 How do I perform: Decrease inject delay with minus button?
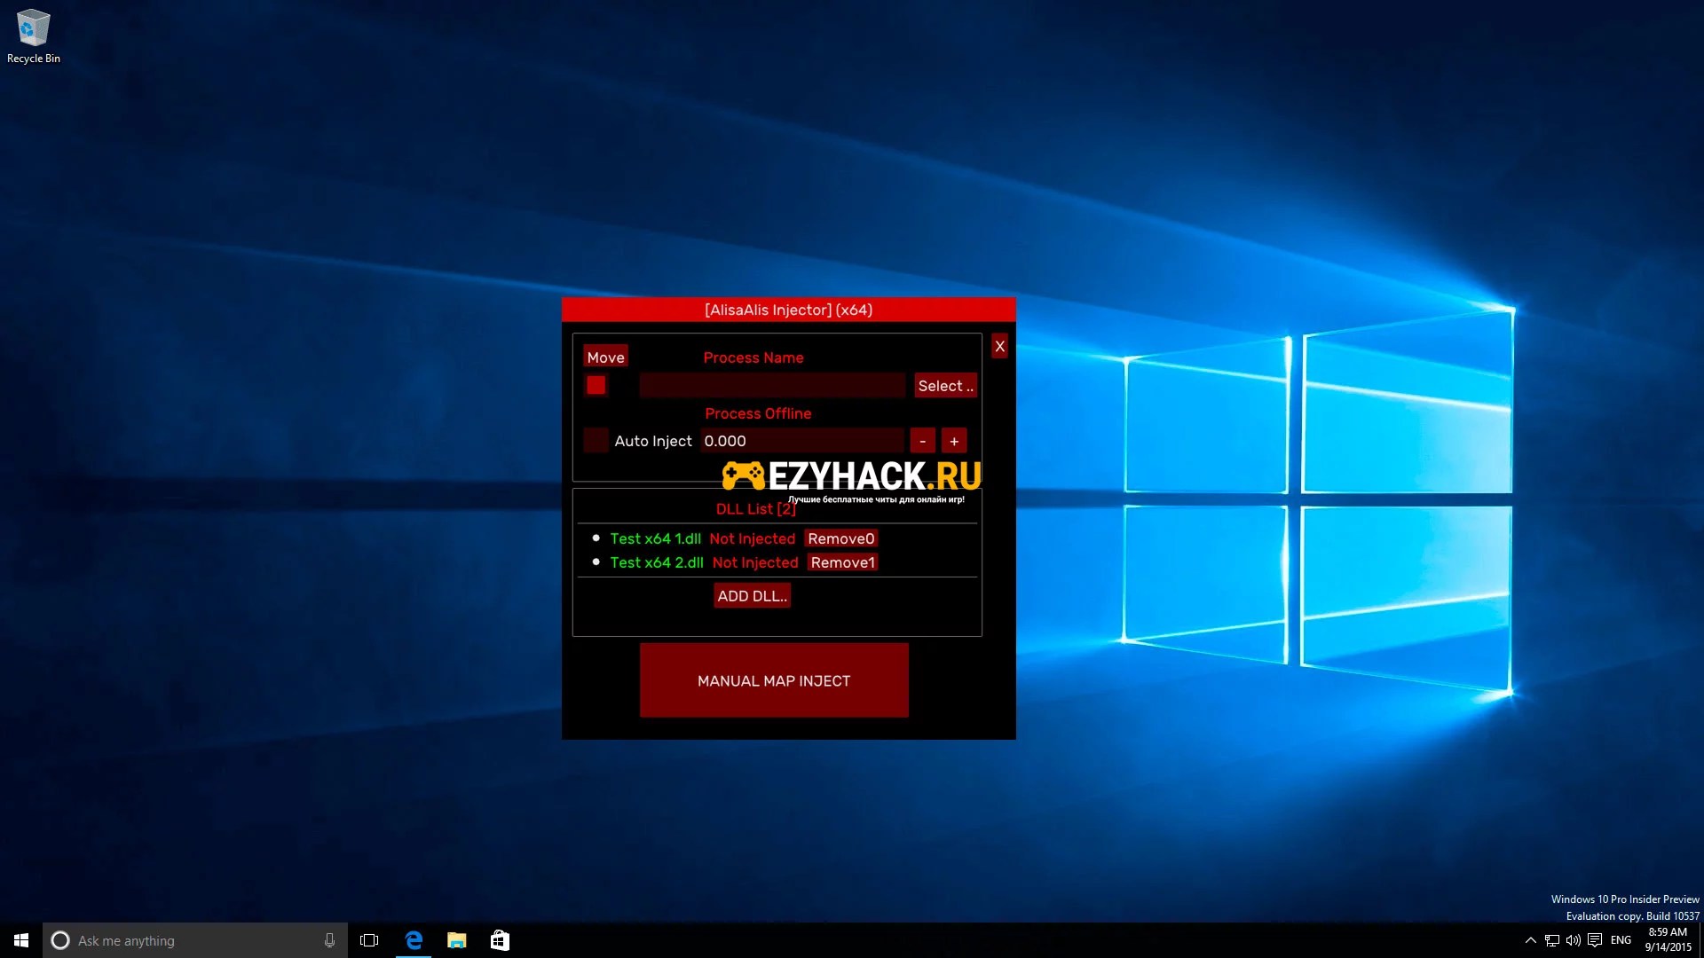click(922, 441)
